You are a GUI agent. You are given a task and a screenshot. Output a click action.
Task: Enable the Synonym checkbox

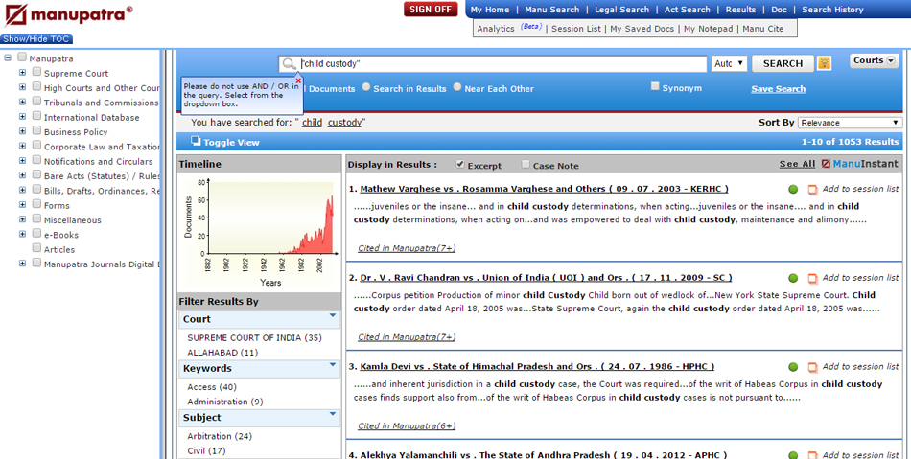[655, 86]
